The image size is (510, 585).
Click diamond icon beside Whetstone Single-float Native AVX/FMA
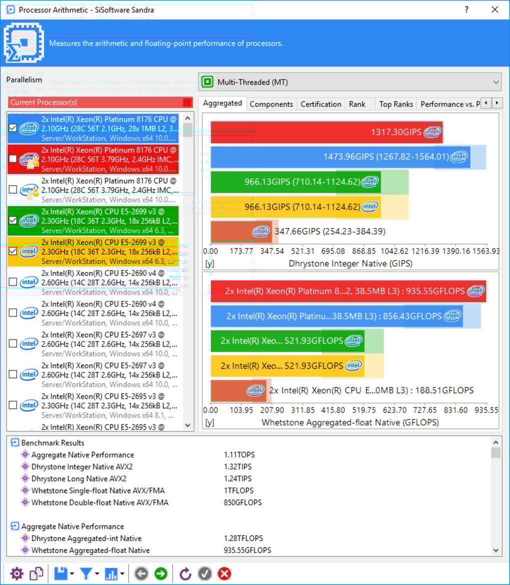[25, 490]
